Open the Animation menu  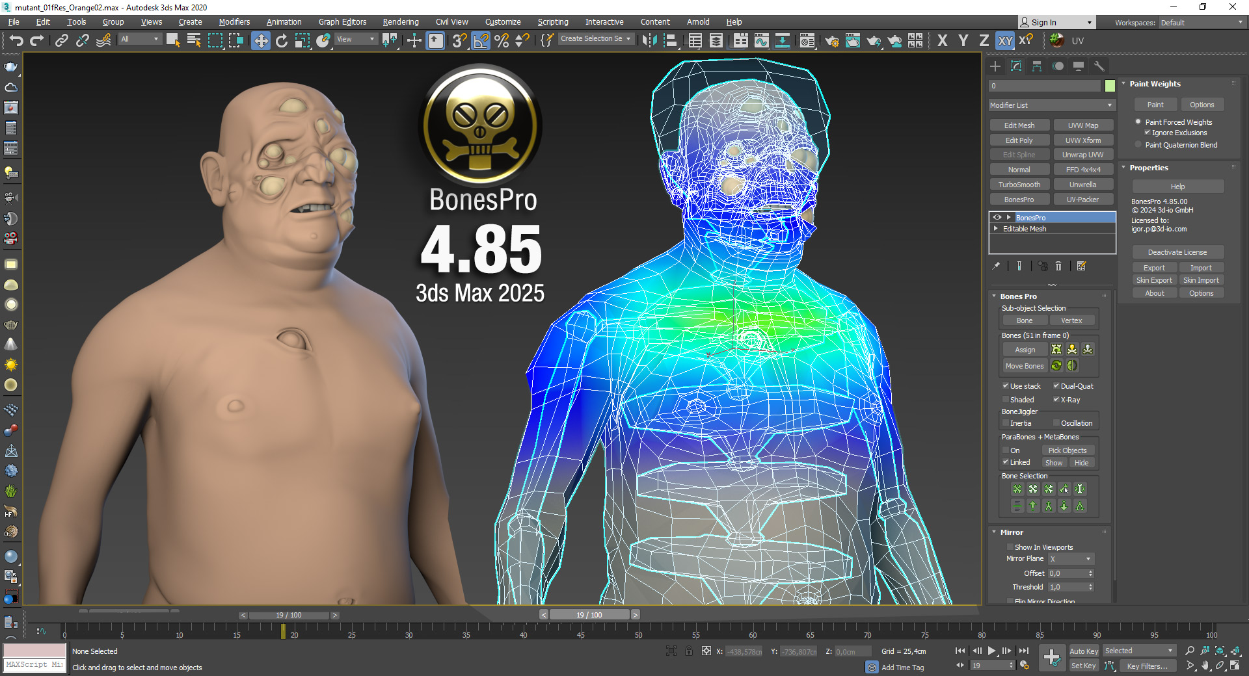pos(284,22)
